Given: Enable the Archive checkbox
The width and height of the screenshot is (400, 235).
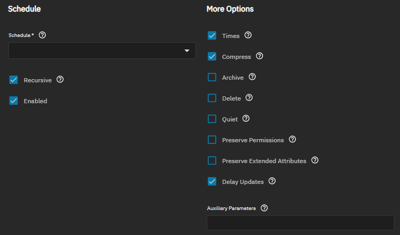Looking at the screenshot, I should coord(212,77).
